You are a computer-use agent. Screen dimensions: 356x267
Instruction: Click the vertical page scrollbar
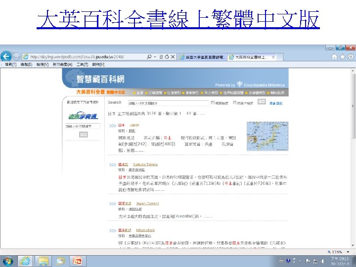tap(353, 158)
